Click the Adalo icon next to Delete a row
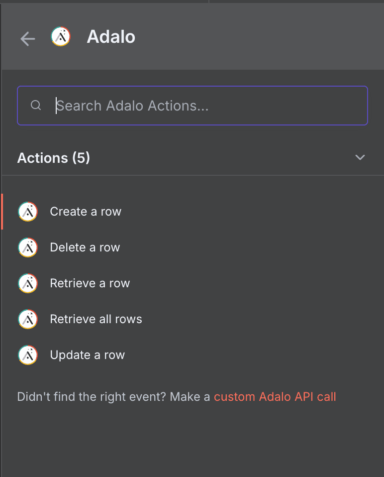Screen dimensions: 384x477 point(27,247)
